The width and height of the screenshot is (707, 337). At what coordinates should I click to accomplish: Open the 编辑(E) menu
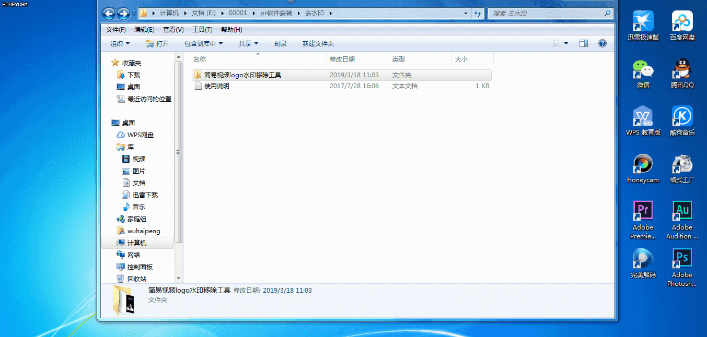click(x=144, y=30)
